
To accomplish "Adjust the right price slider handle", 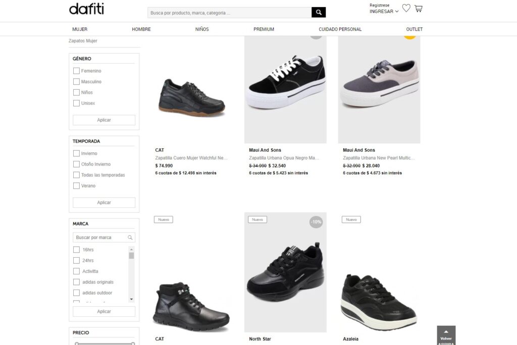I will pyautogui.click(x=133, y=343).
